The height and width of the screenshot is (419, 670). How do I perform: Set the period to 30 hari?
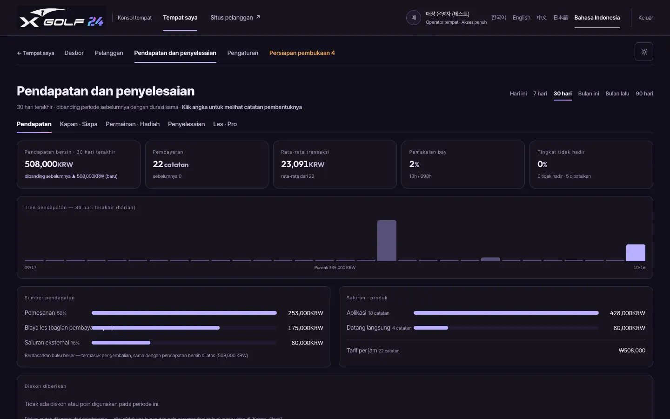point(563,94)
